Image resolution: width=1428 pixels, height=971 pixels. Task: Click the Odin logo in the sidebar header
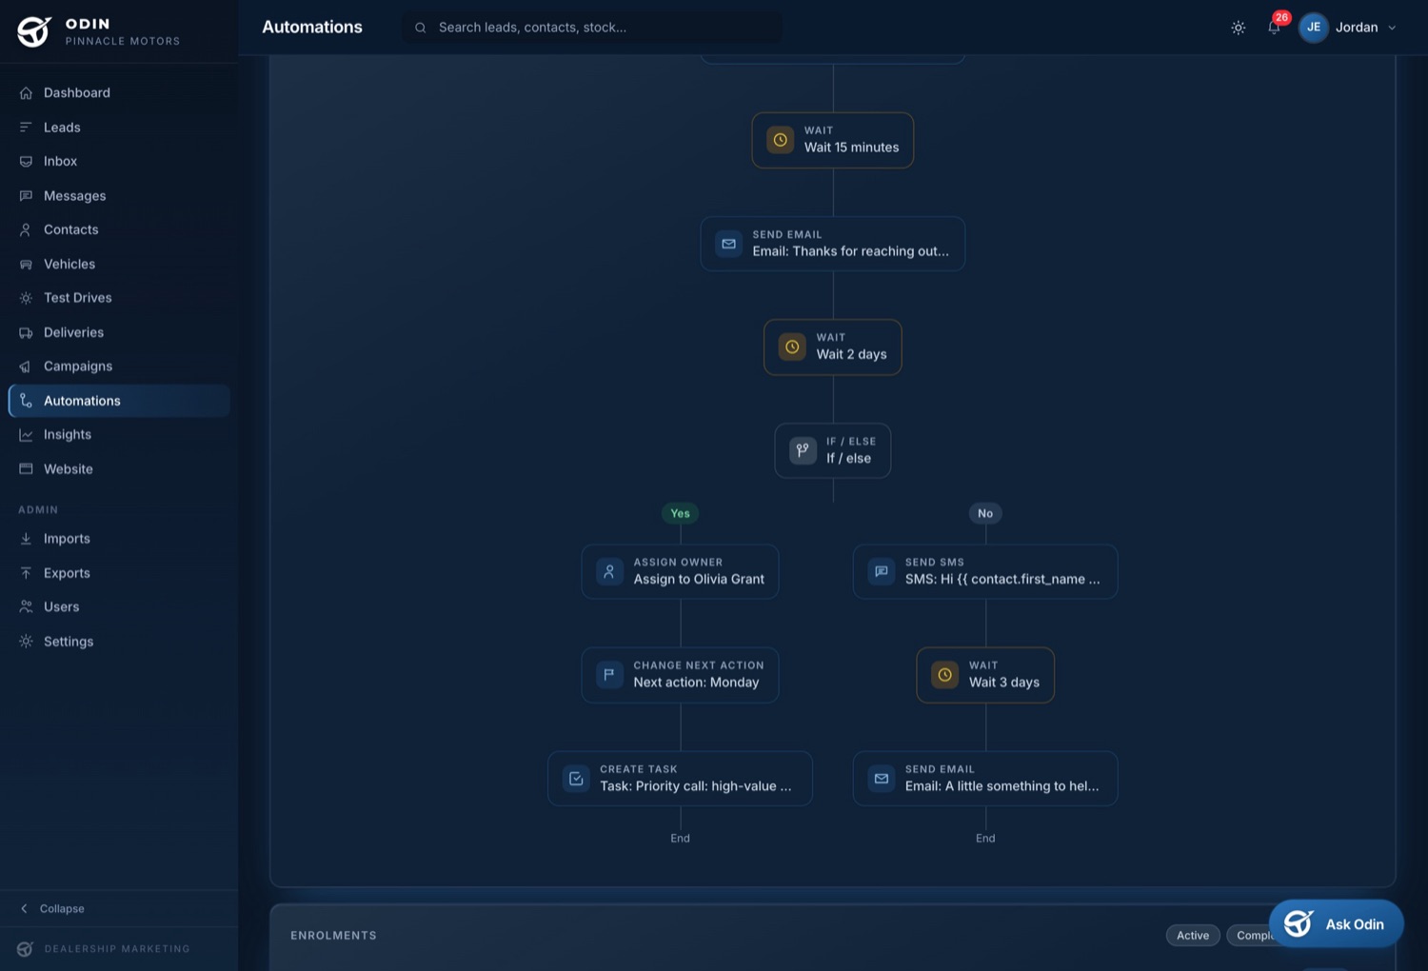[34, 31]
